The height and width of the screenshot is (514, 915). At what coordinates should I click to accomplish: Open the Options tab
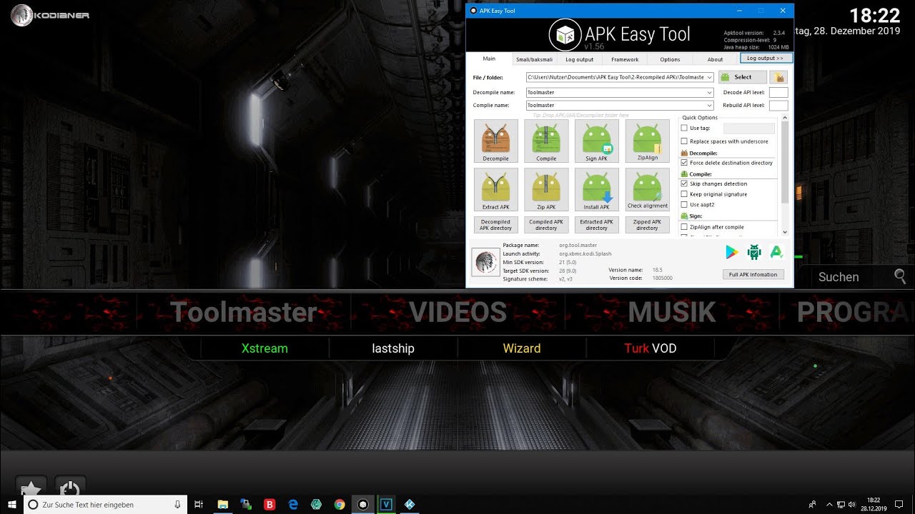670,59
